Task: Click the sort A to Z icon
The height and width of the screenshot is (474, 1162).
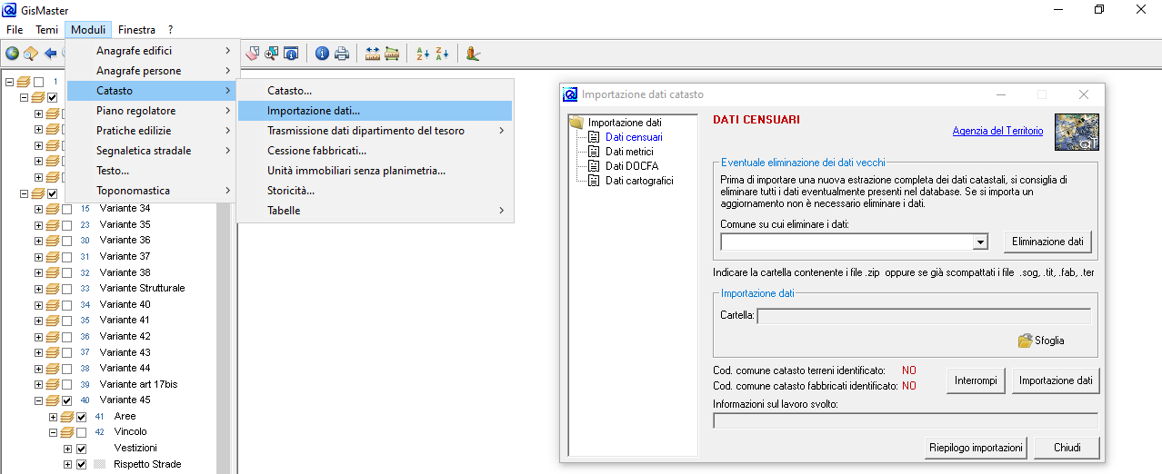Action: [x=423, y=54]
